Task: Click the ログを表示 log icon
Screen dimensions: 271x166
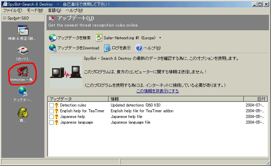Action: pyautogui.click(x=107, y=48)
